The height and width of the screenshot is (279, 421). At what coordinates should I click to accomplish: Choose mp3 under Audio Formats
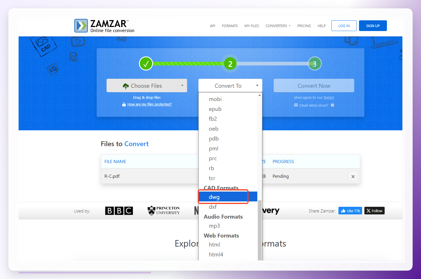(x=228, y=226)
